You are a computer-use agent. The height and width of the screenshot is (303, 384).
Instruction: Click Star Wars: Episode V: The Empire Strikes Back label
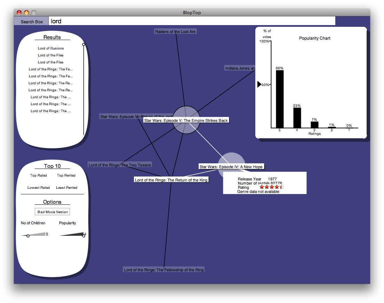coord(186,121)
